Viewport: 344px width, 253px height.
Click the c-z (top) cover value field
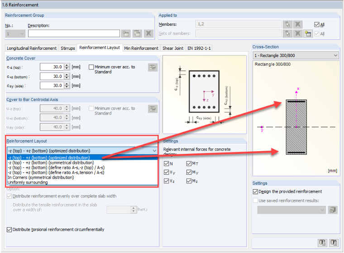point(52,67)
